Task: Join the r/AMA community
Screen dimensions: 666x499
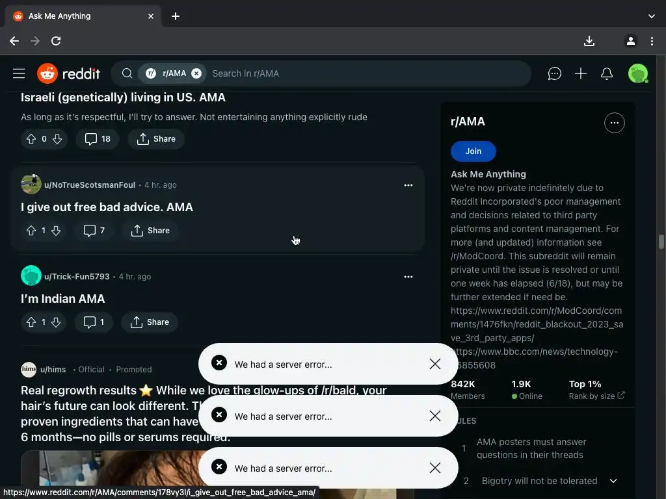Action: [473, 151]
